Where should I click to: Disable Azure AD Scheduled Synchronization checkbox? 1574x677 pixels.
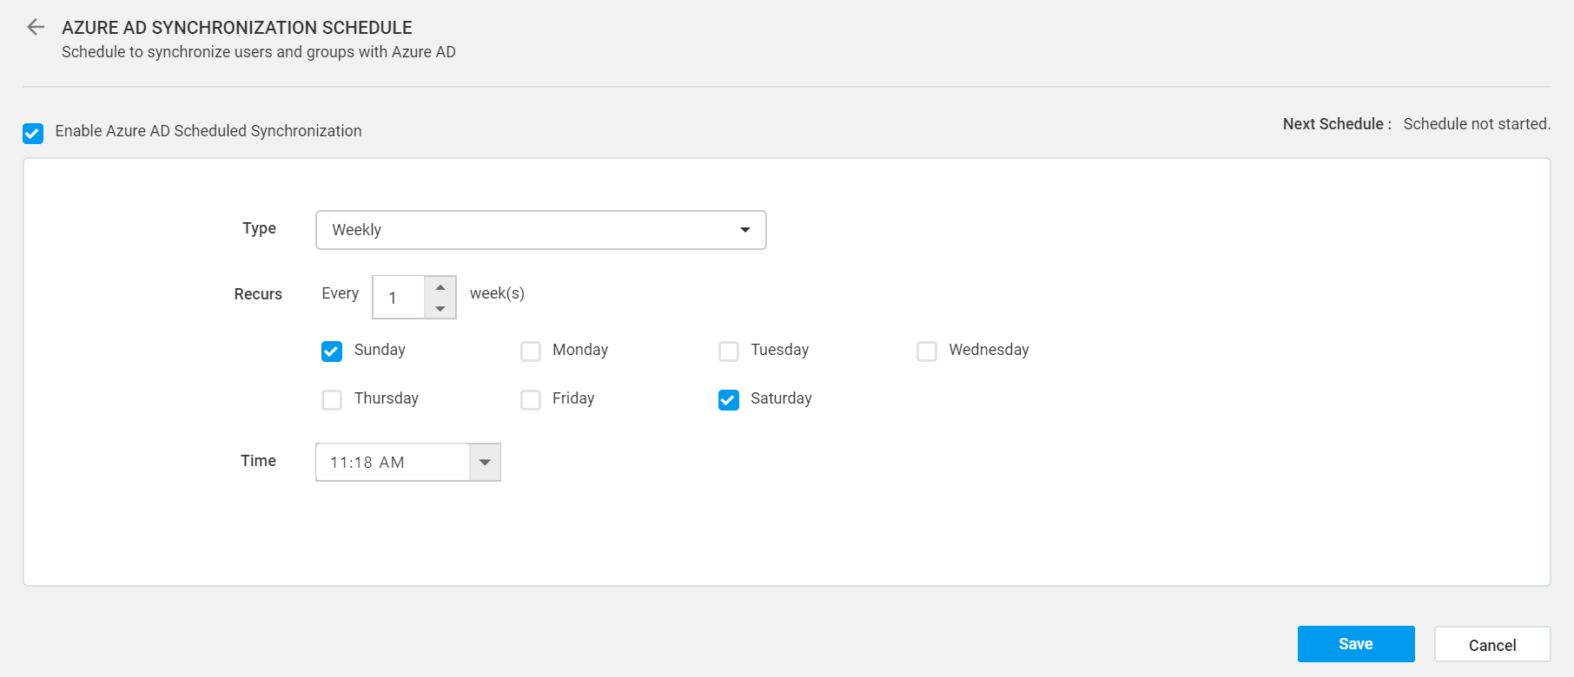[x=33, y=133]
